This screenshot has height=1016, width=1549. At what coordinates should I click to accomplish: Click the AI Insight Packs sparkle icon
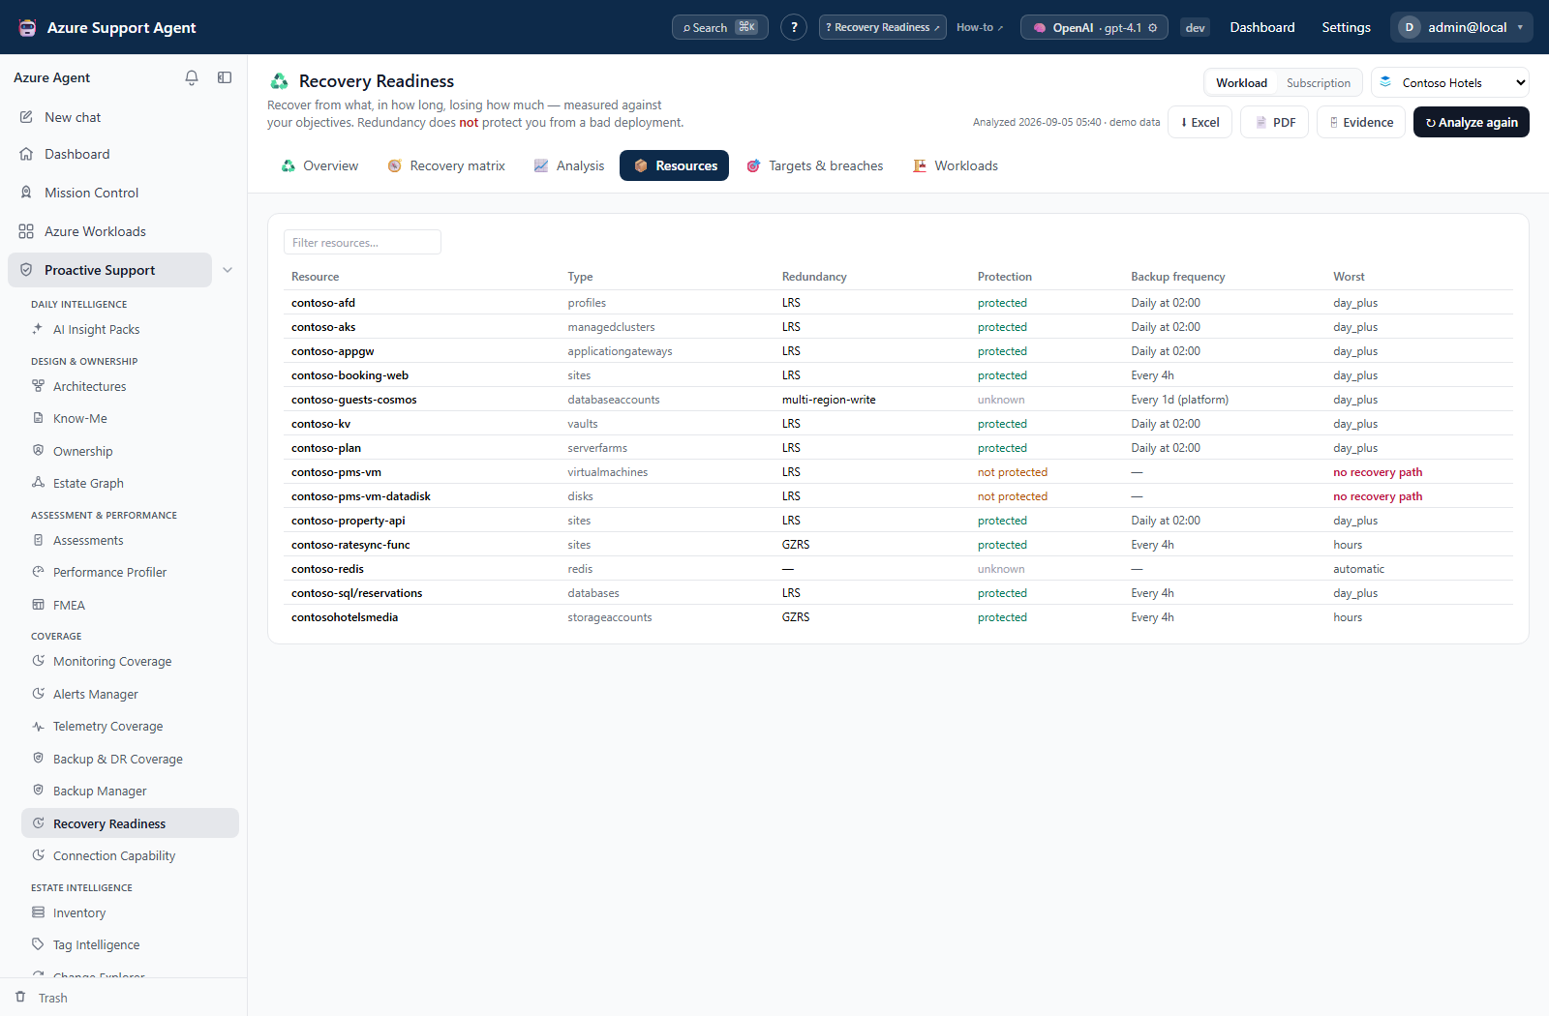pyautogui.click(x=38, y=329)
